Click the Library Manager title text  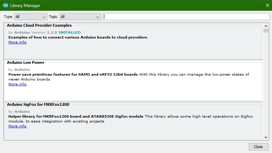click(x=25, y=6)
